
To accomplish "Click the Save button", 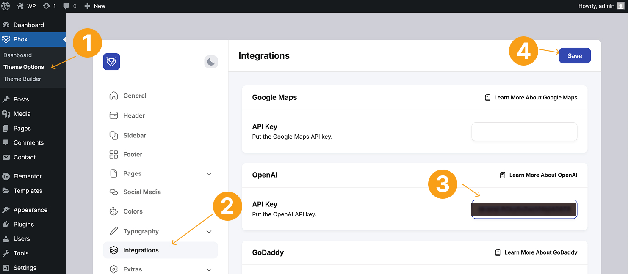I will tap(575, 55).
